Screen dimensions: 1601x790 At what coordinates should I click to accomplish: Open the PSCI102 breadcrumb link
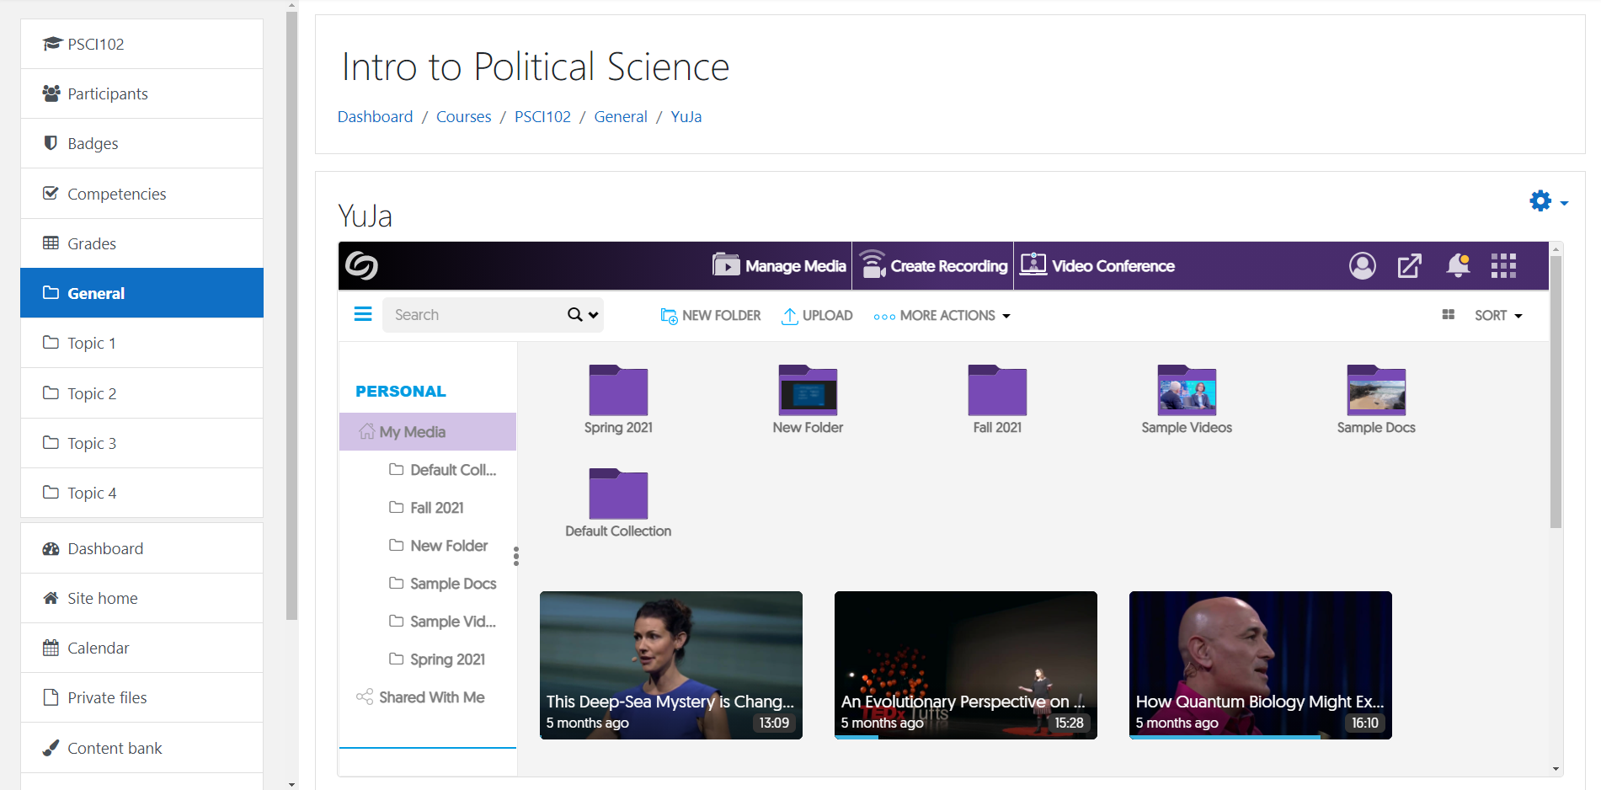tap(542, 117)
